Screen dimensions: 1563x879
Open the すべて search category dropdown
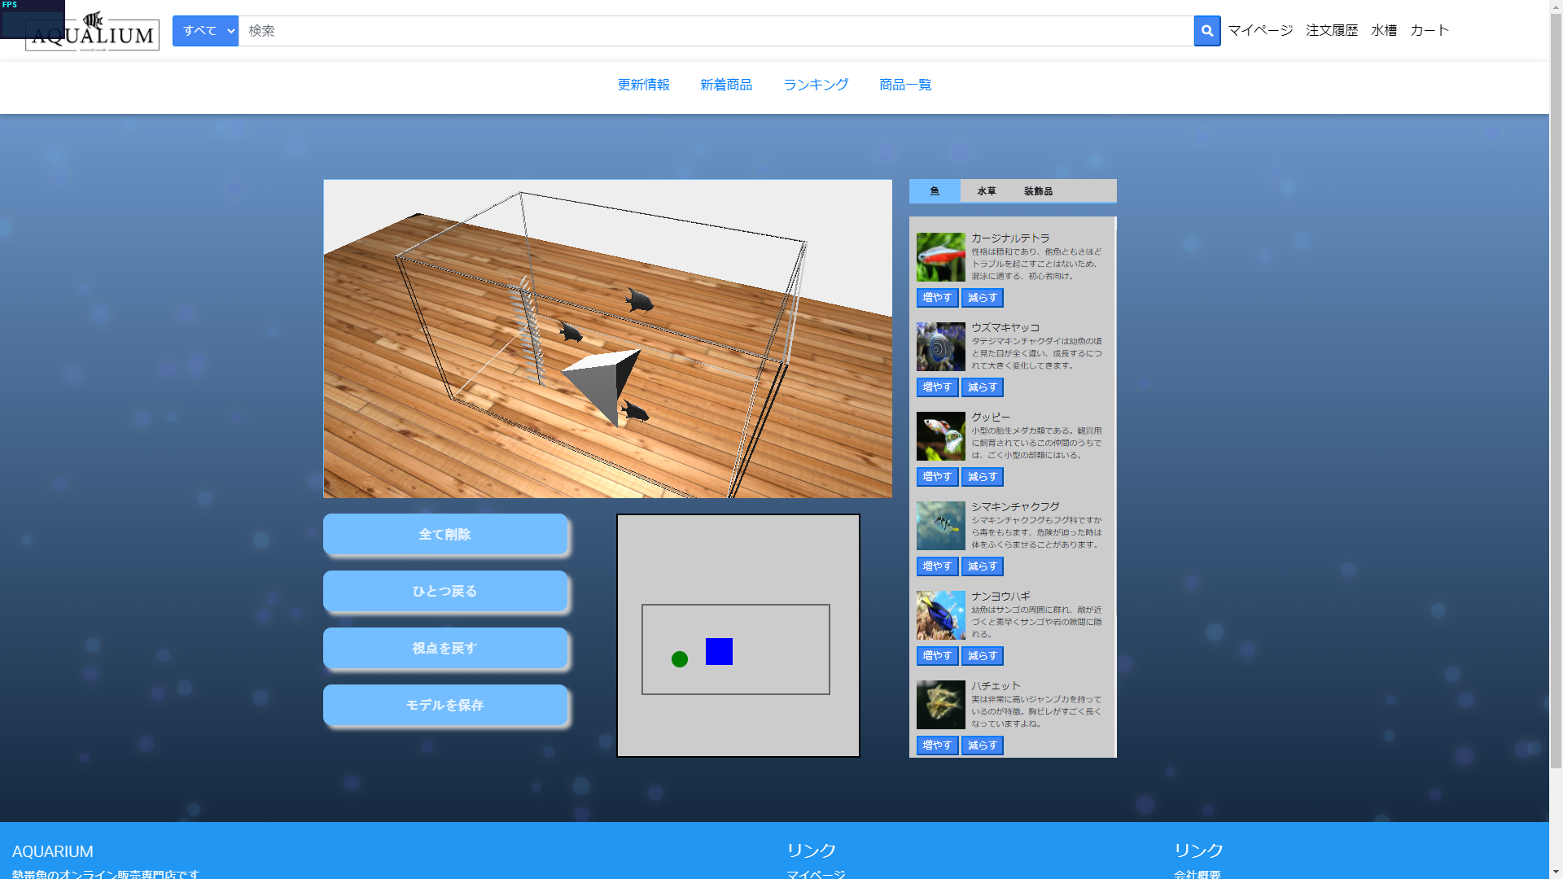(x=205, y=30)
